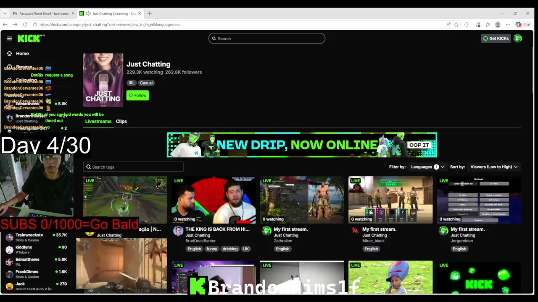Viewport: 538px width, 302px height.
Task: Open Home in sidebar
Action: [x=22, y=54]
